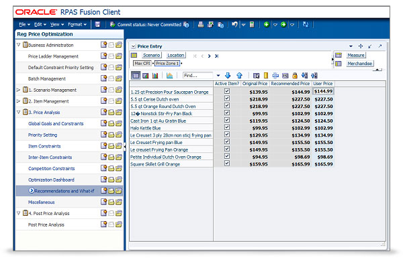Image resolution: width=403 pixels, height=268 pixels.
Task: Switch Price Entry to grid view icon
Action: (136, 75)
